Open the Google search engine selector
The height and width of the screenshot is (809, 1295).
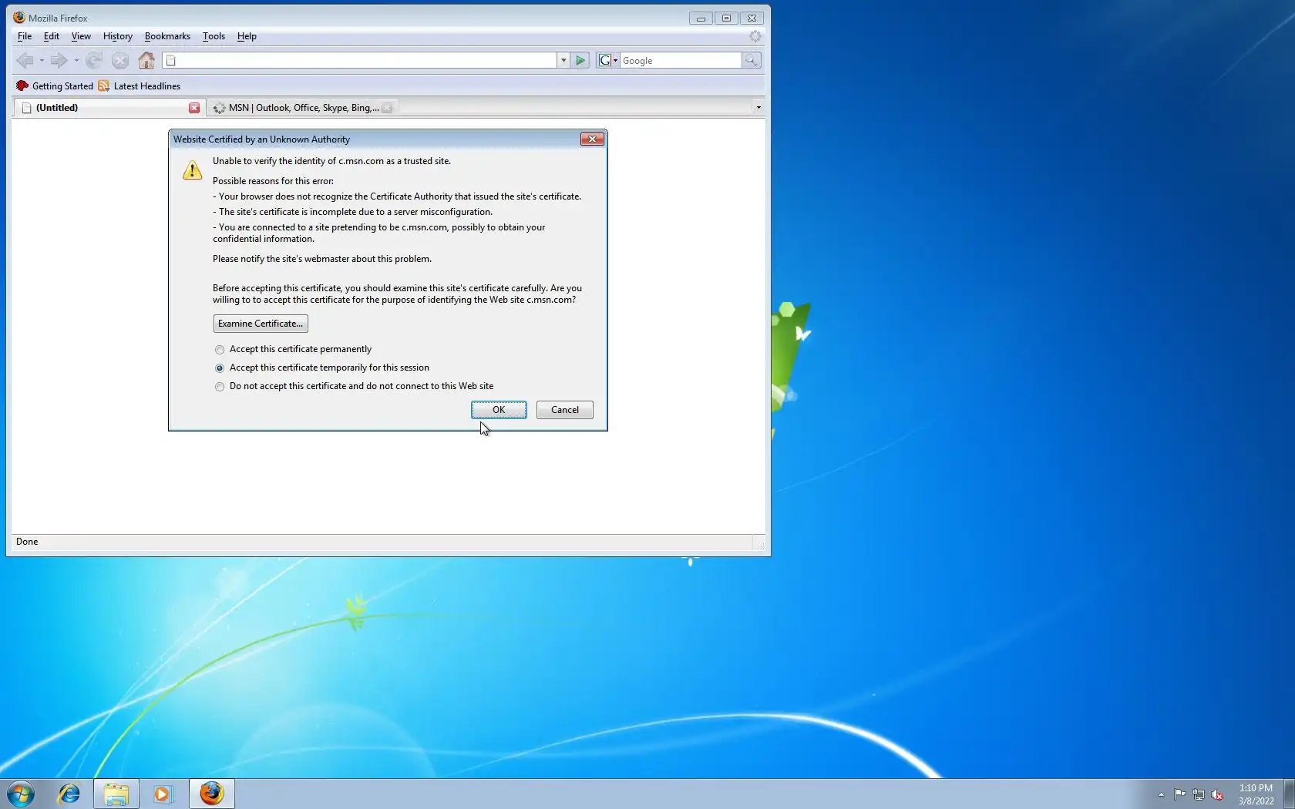608,60
